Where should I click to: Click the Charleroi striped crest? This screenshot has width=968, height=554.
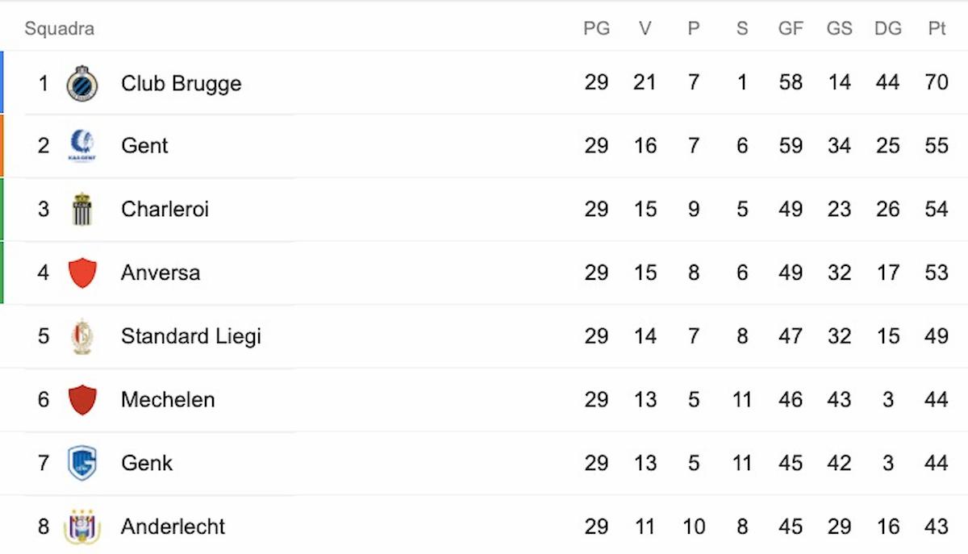click(81, 210)
